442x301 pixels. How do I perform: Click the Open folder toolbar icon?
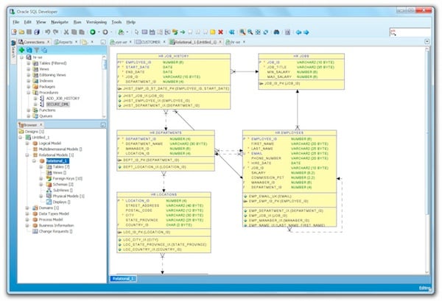(21, 32)
